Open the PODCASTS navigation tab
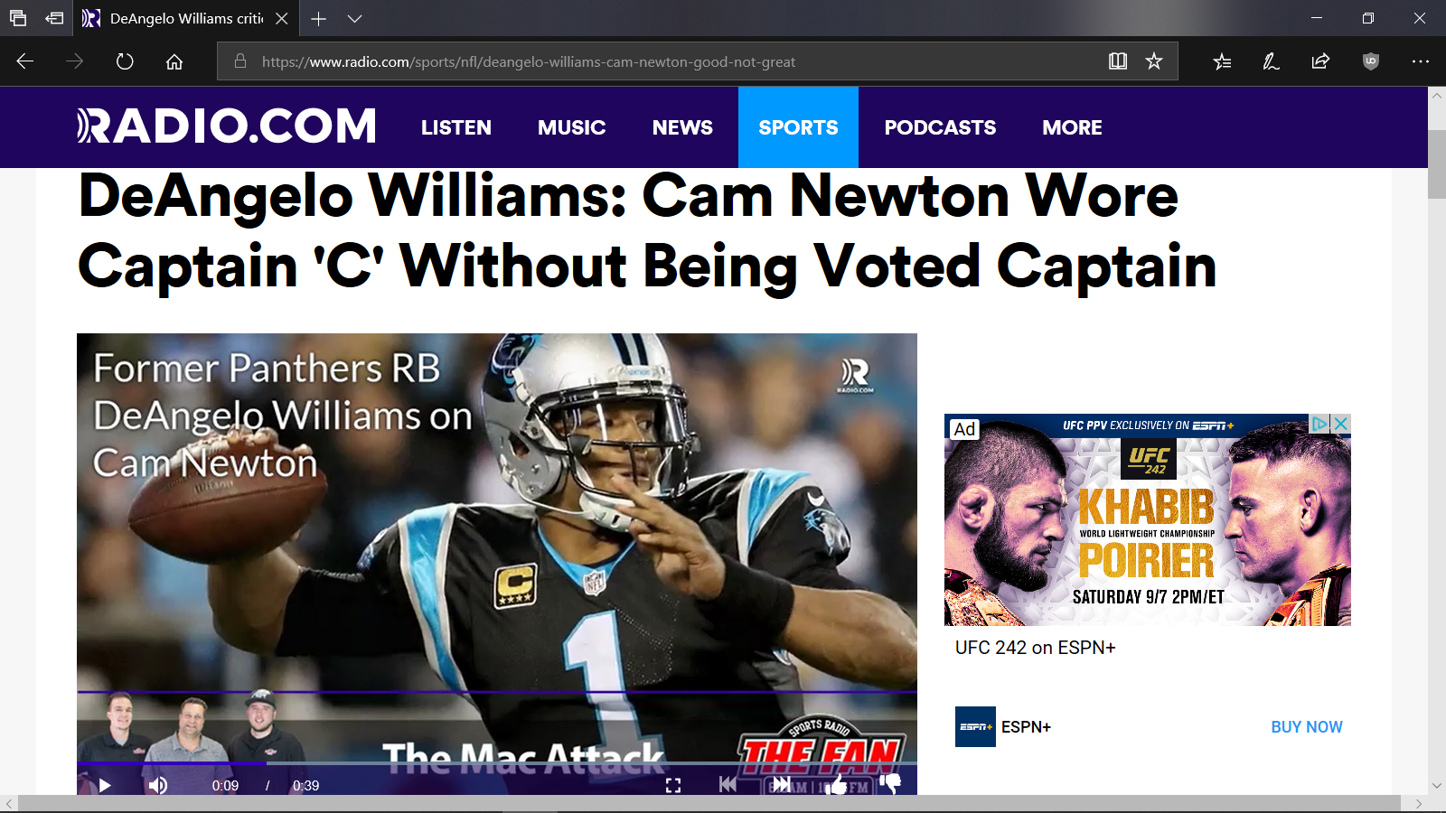The height and width of the screenshot is (813, 1446). point(940,127)
